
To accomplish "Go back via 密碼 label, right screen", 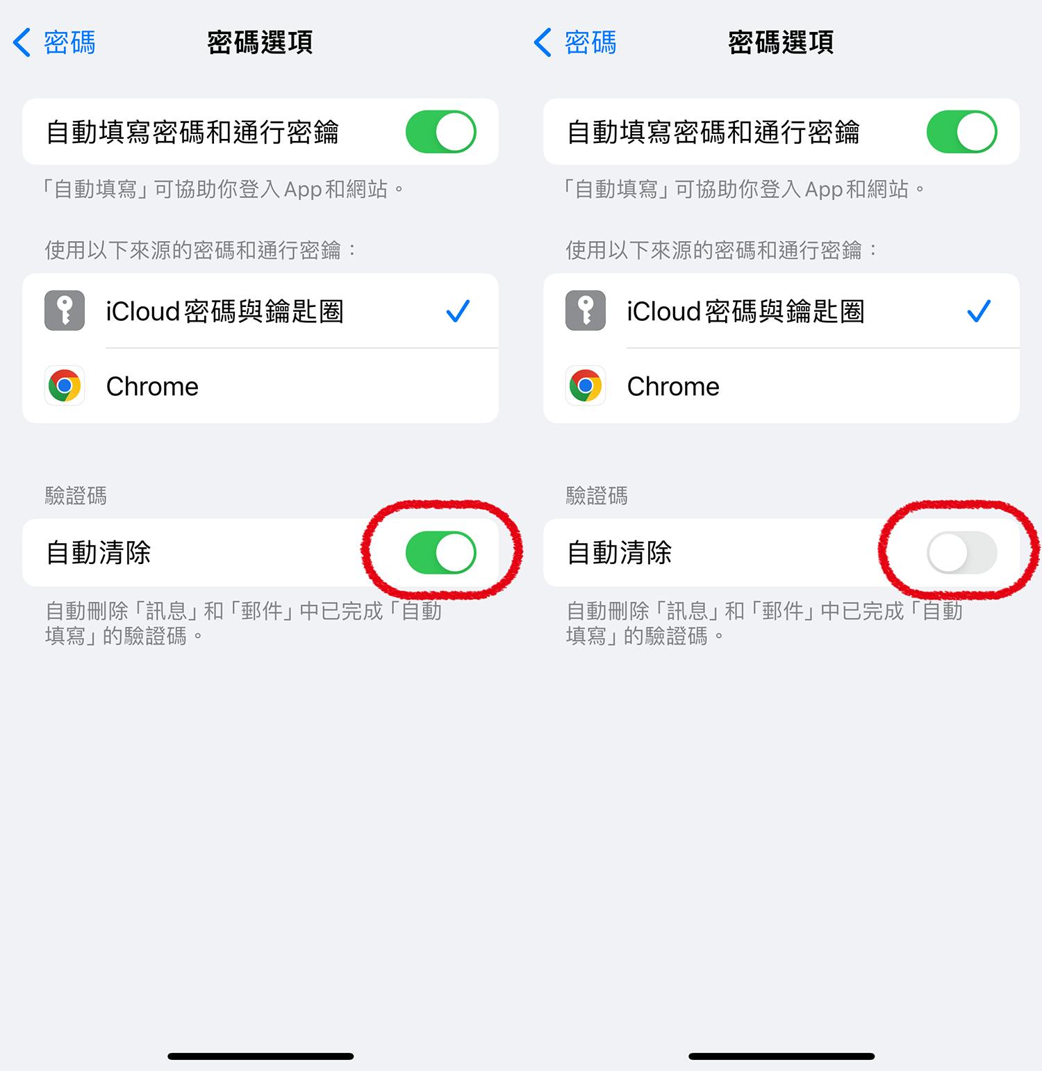I will [x=590, y=43].
